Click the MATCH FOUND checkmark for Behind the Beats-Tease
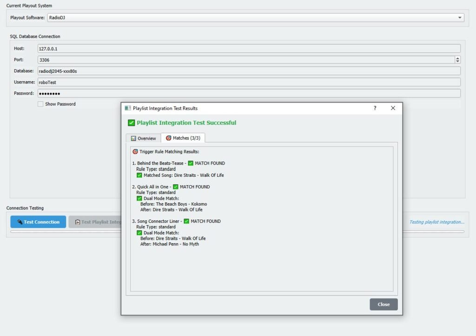The height and width of the screenshot is (336, 476). 191,163
